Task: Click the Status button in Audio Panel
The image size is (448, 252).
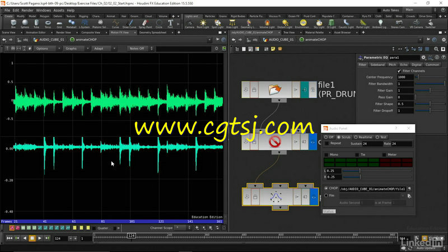Action: point(329,212)
